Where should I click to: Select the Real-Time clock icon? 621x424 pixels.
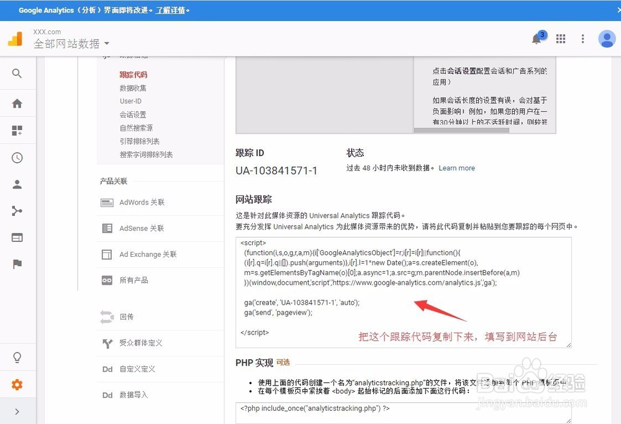point(17,158)
